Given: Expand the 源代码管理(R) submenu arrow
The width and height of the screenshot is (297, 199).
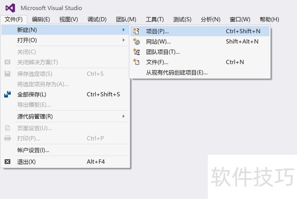Looking at the screenshot, I should click(124, 116).
